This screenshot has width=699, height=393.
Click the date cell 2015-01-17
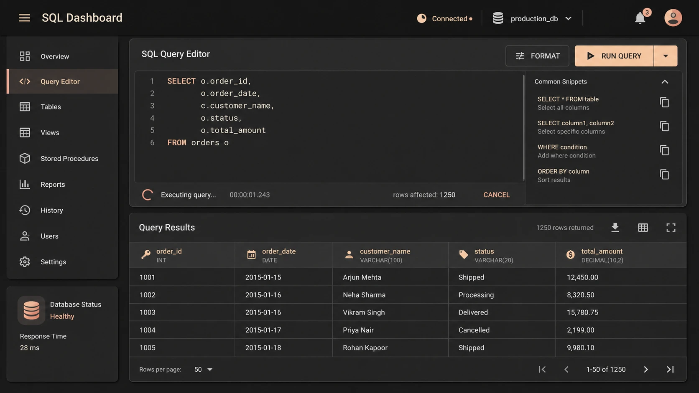pos(263,330)
